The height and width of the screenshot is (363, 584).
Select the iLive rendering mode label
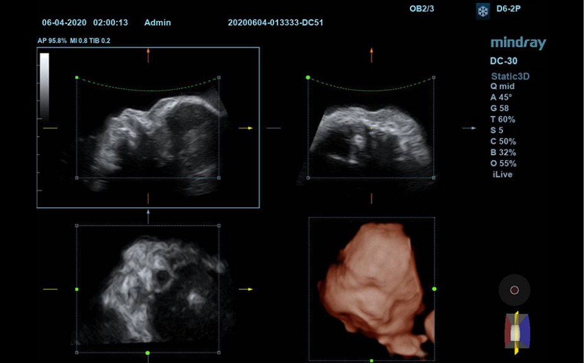pos(503,174)
